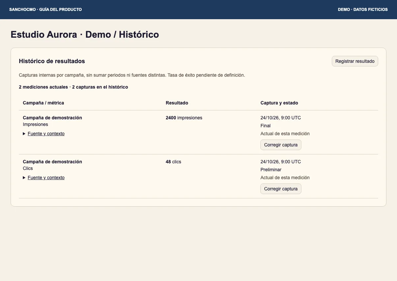Click the summary line '2 mediciones actuales · 2 capturas en el histórico'

[73, 87]
